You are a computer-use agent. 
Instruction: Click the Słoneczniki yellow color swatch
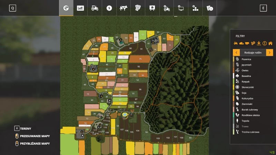233,87
